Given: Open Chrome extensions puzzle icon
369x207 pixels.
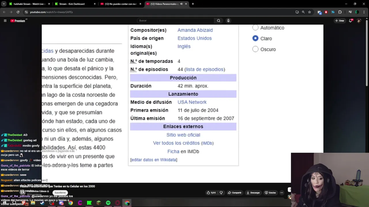Looking at the screenshot, I should [x=340, y=12].
